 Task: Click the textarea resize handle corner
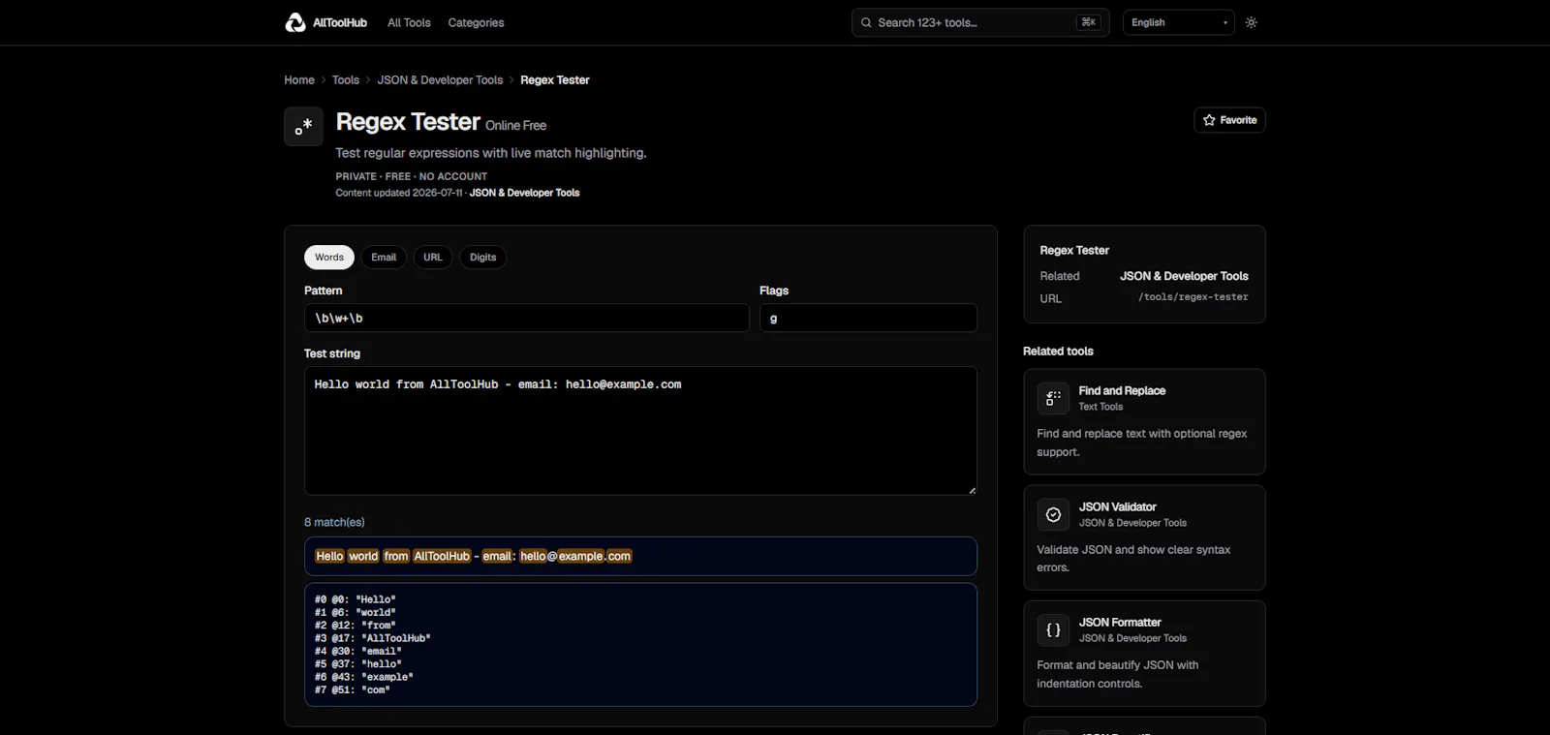coord(972,490)
